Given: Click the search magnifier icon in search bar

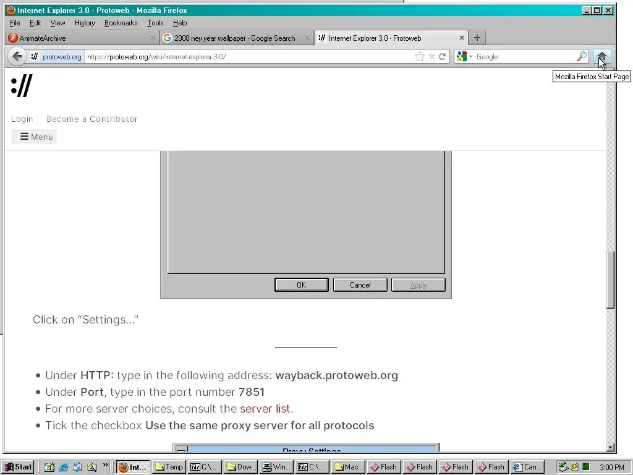Looking at the screenshot, I should click(x=581, y=56).
